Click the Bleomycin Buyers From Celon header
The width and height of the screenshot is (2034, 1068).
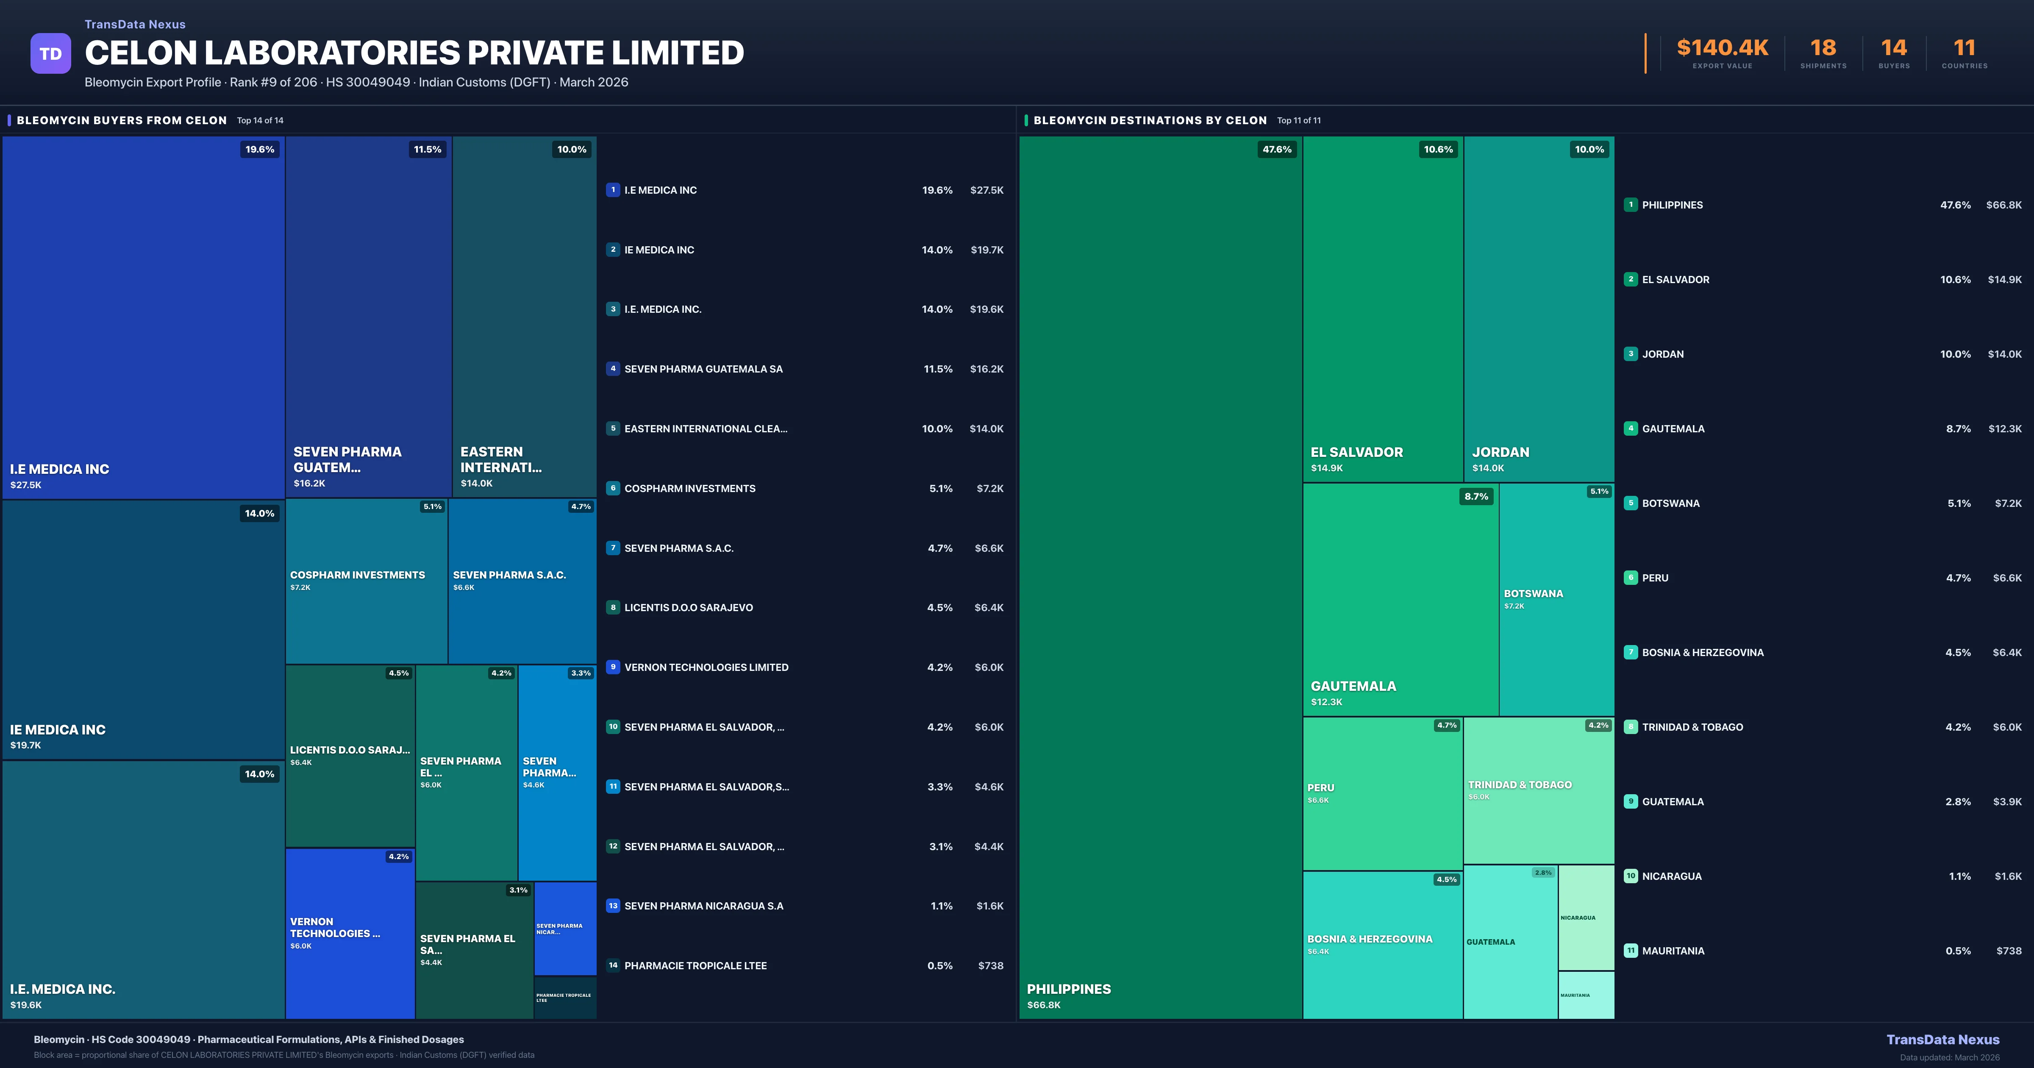pyautogui.click(x=122, y=120)
